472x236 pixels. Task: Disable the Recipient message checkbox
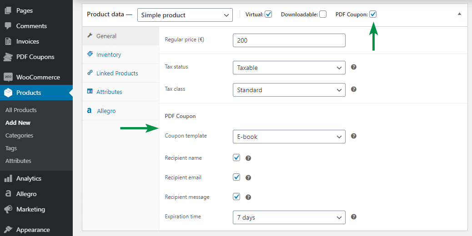[236, 197]
